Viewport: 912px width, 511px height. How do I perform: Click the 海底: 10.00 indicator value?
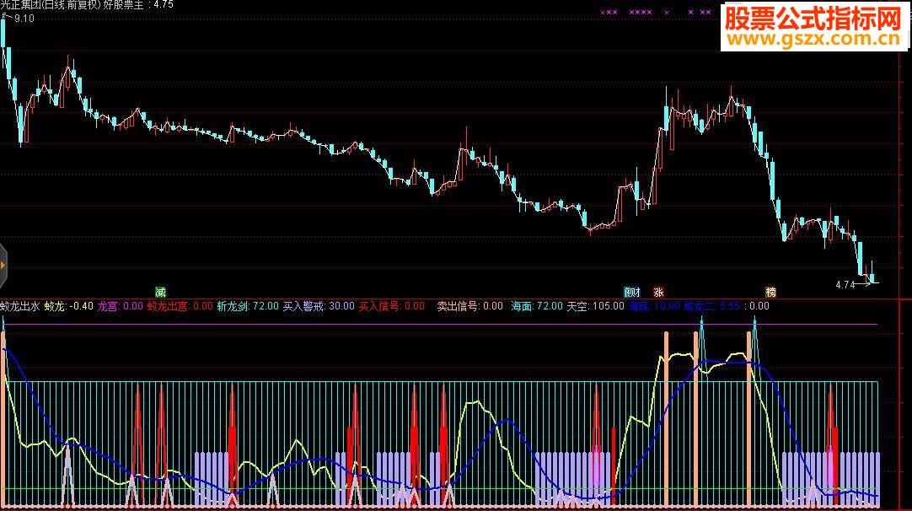(654, 306)
